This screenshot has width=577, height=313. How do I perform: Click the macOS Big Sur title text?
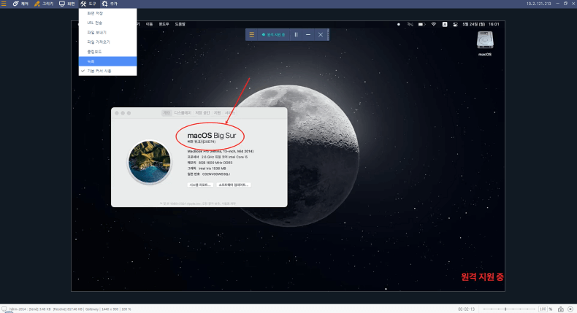pyautogui.click(x=212, y=136)
